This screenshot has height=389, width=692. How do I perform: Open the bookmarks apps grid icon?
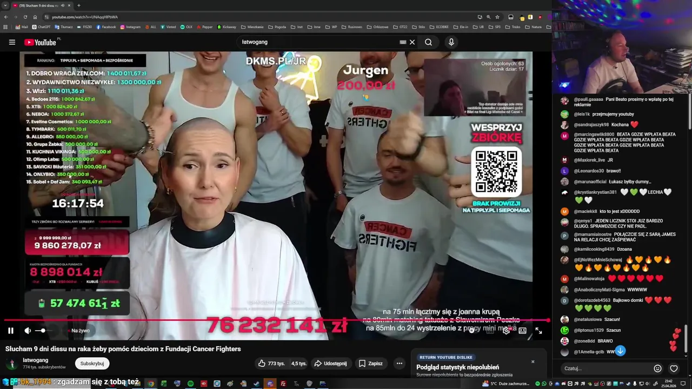(5, 27)
